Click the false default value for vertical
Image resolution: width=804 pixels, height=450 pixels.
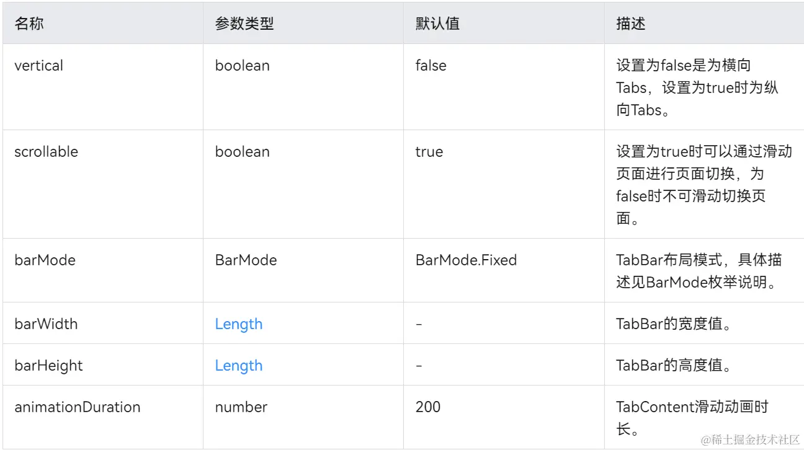pyautogui.click(x=431, y=65)
